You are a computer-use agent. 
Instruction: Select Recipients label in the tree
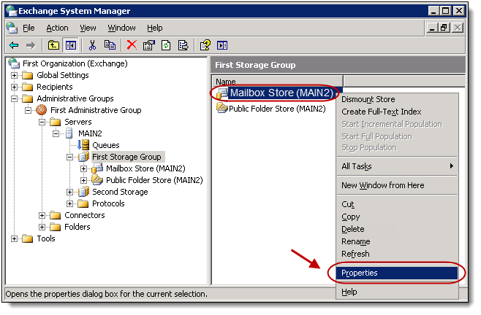(x=55, y=87)
